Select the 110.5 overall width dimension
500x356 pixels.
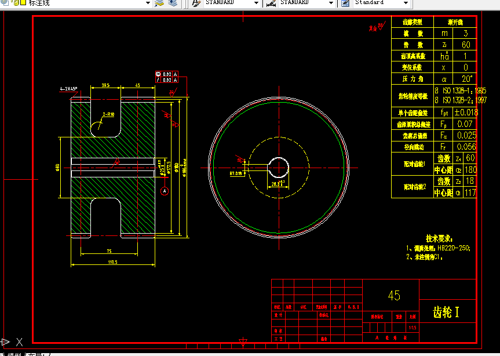coord(112,262)
